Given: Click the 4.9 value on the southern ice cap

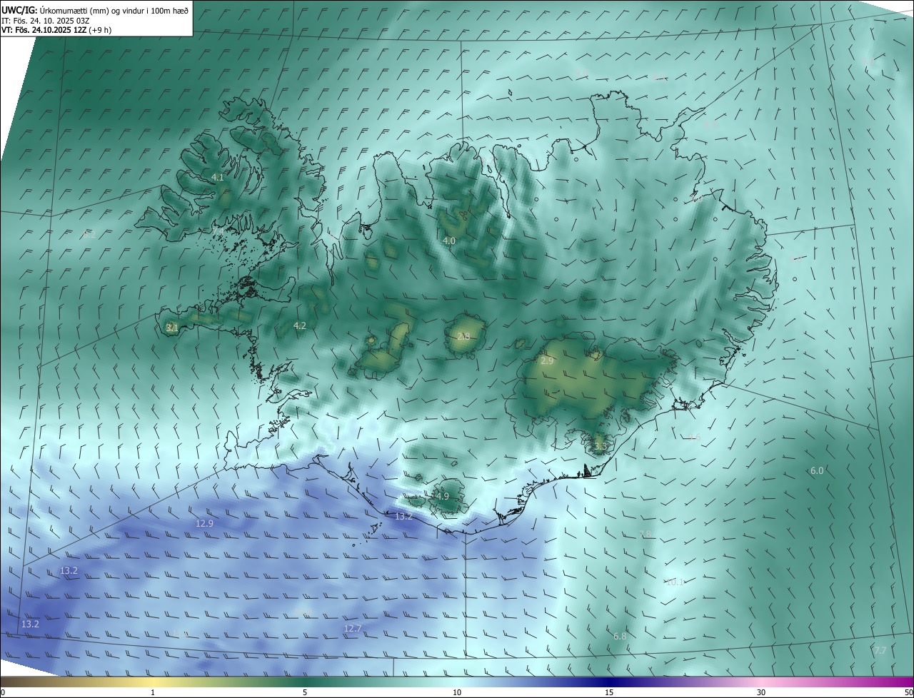Looking at the screenshot, I should 442,496.
